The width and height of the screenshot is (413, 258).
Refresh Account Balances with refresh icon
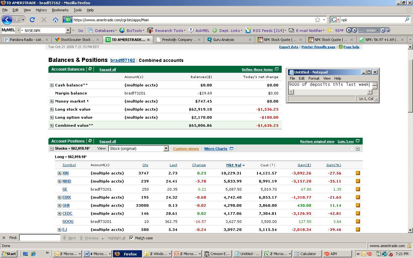pos(90,69)
